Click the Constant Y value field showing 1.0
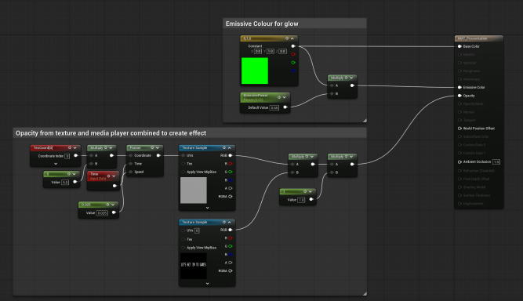 271,51
